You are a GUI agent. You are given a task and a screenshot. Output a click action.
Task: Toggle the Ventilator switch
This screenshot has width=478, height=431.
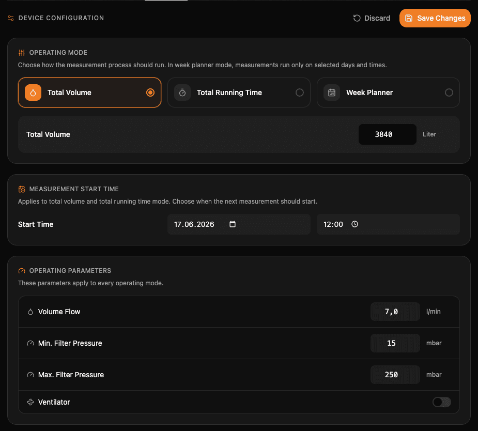click(442, 402)
